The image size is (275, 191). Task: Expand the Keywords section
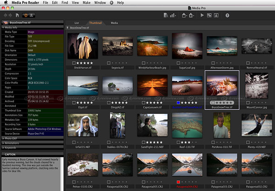click(x=3, y=148)
